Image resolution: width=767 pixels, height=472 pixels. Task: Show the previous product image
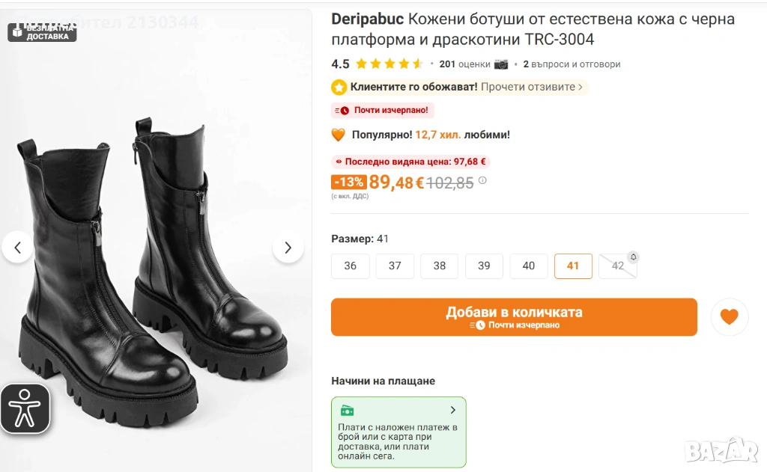(x=17, y=248)
